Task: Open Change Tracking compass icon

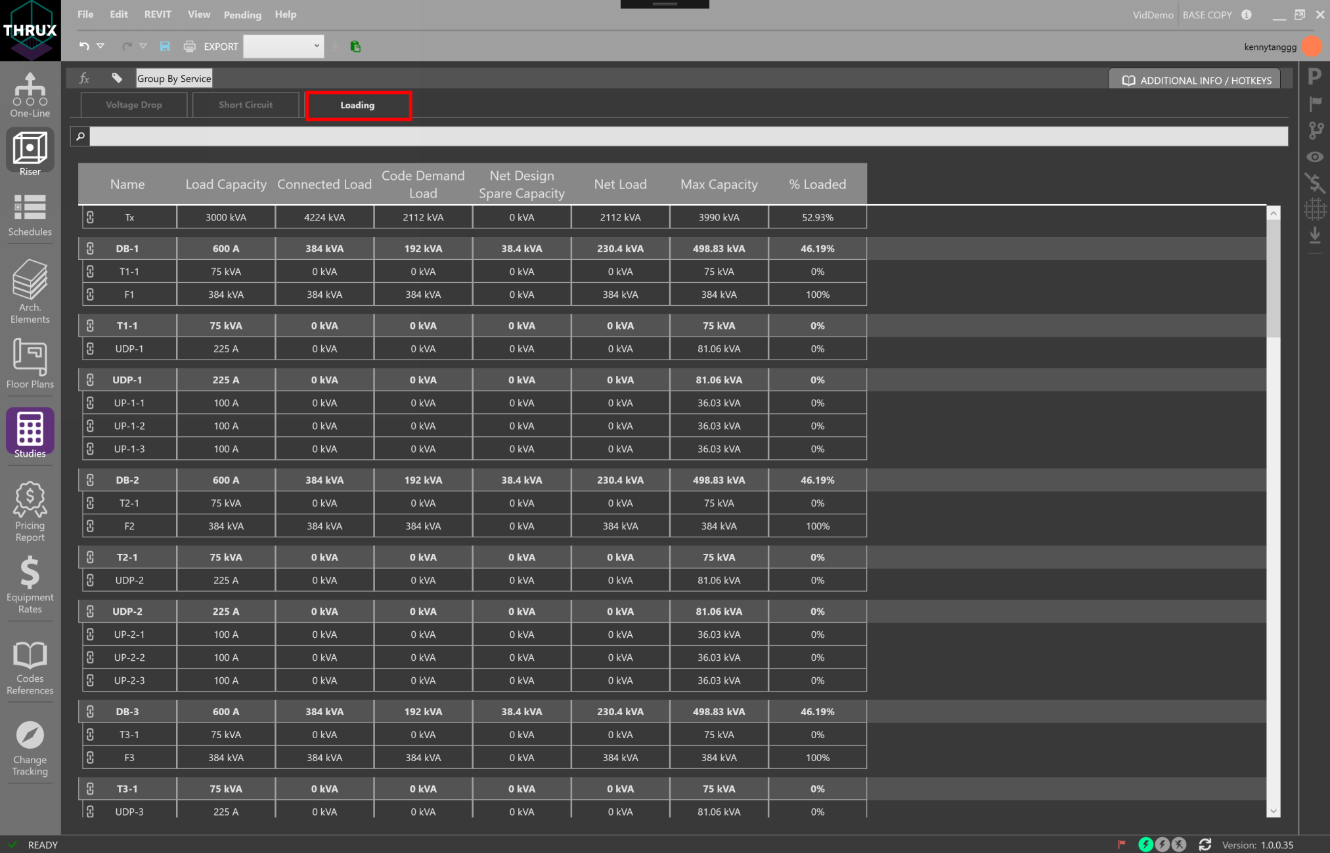Action: click(30, 747)
